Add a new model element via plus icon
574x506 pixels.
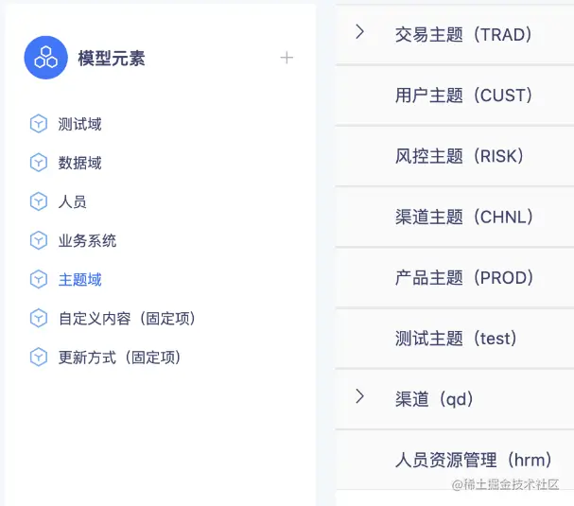tap(287, 58)
